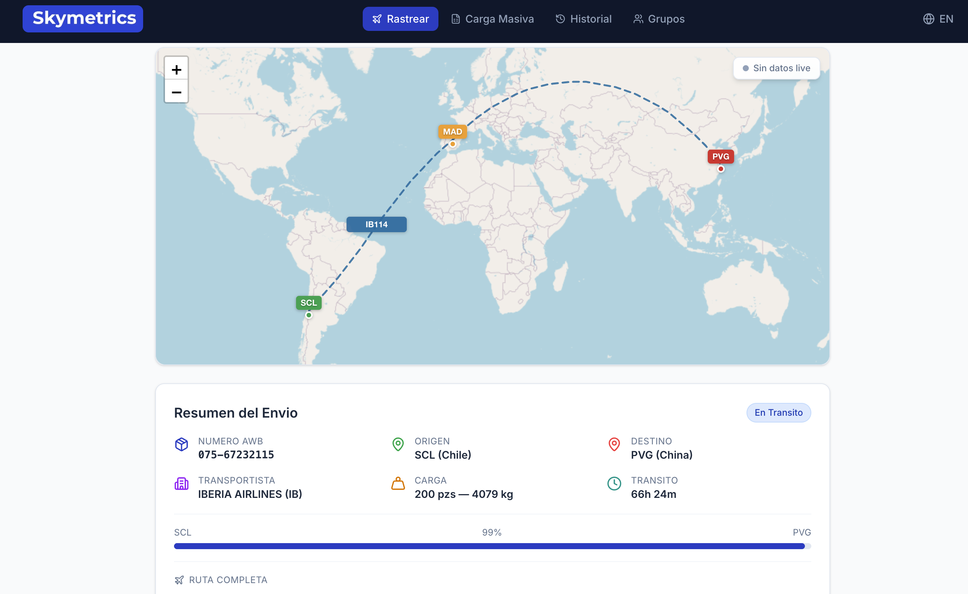Click the Grupos people icon
This screenshot has width=968, height=594.
(x=638, y=18)
